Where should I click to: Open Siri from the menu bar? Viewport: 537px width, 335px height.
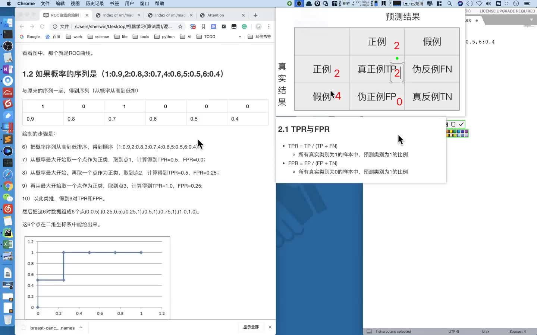[460, 3]
